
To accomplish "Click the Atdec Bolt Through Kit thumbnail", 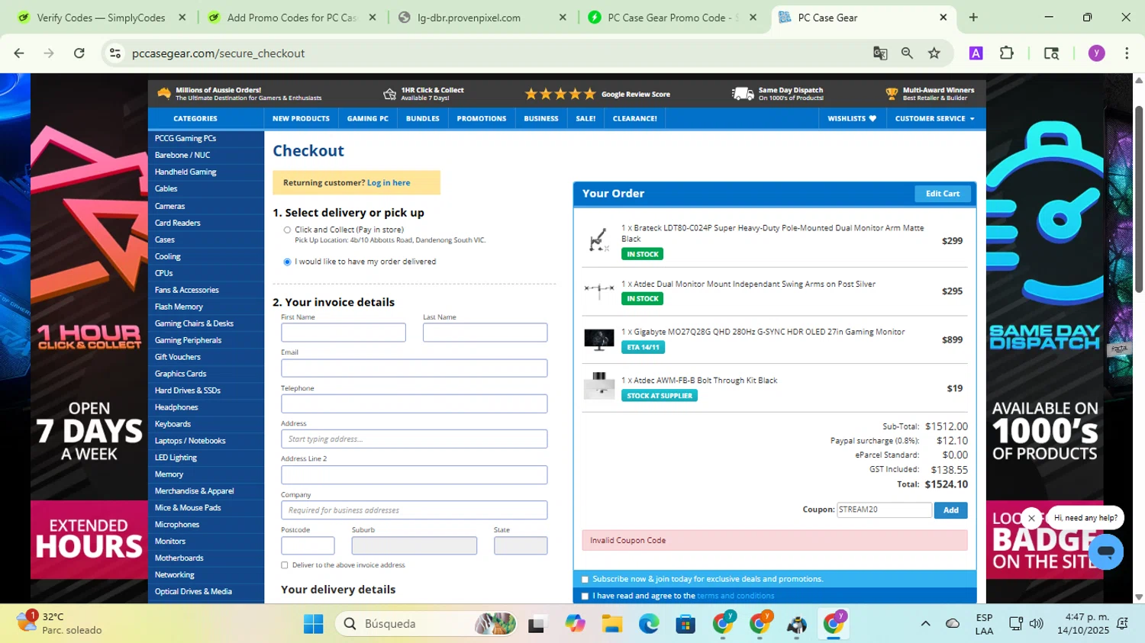I will 598,386.
